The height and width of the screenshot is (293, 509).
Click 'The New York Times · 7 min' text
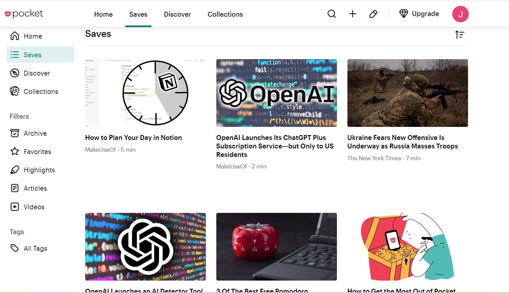click(384, 158)
